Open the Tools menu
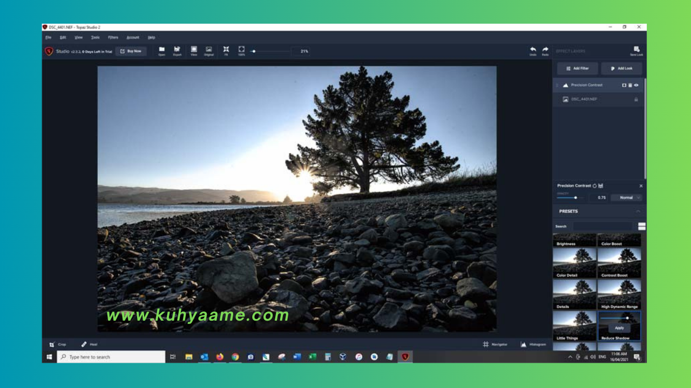Screen dimensions: 691x388 point(95,38)
